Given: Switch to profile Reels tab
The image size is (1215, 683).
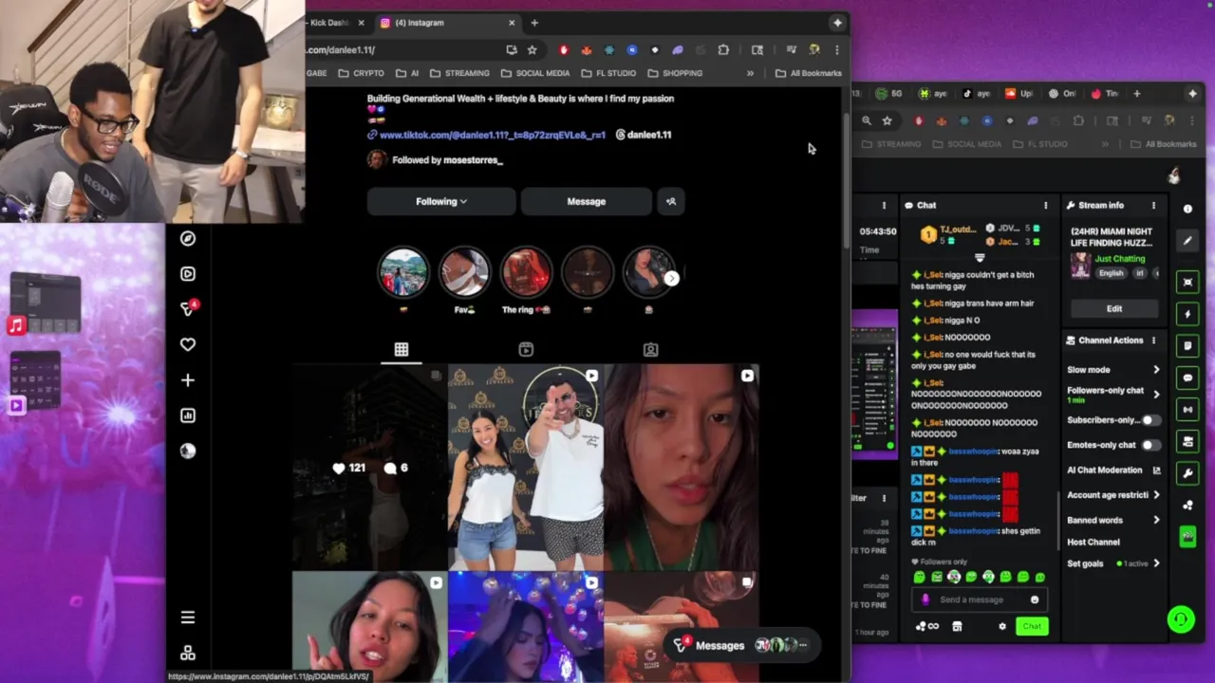Looking at the screenshot, I should pyautogui.click(x=526, y=350).
